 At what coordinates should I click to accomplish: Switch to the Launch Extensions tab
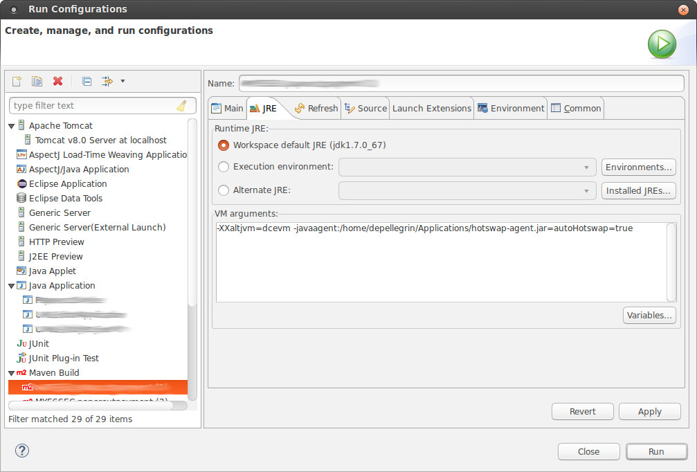point(432,108)
